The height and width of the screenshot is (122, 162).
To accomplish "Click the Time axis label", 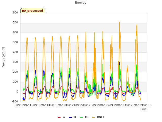I will (x=143, y=109).
